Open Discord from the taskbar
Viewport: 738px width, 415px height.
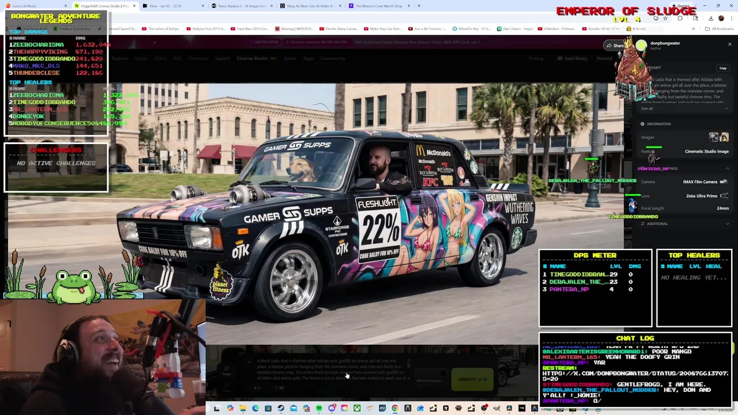pos(332,409)
